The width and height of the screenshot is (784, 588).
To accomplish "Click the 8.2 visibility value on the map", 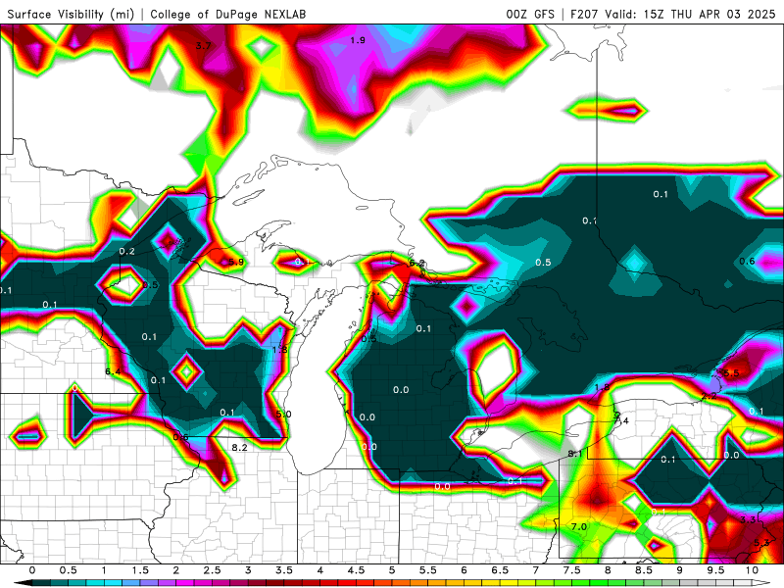I will [x=239, y=447].
